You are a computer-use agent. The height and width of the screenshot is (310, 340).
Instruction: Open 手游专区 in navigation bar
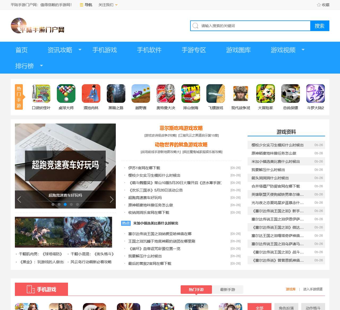[194, 50]
